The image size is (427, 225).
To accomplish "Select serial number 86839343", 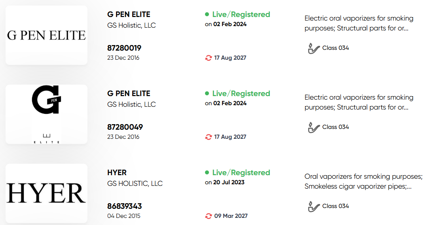I will (124, 206).
